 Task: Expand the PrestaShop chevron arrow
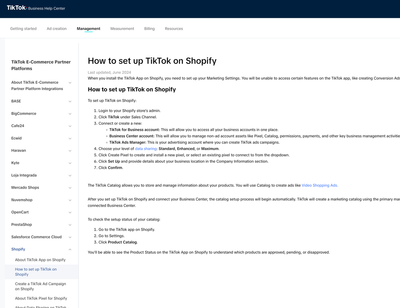[70, 225]
